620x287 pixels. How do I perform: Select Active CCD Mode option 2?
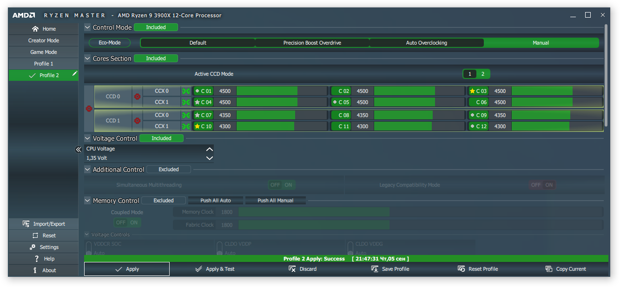[483, 74]
